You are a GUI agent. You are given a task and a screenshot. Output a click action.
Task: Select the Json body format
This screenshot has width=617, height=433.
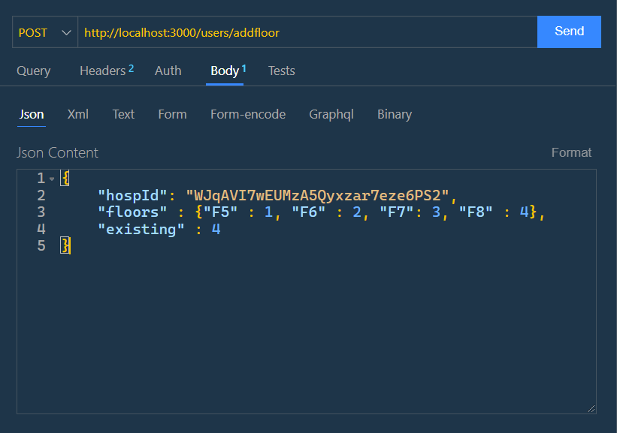pos(31,114)
